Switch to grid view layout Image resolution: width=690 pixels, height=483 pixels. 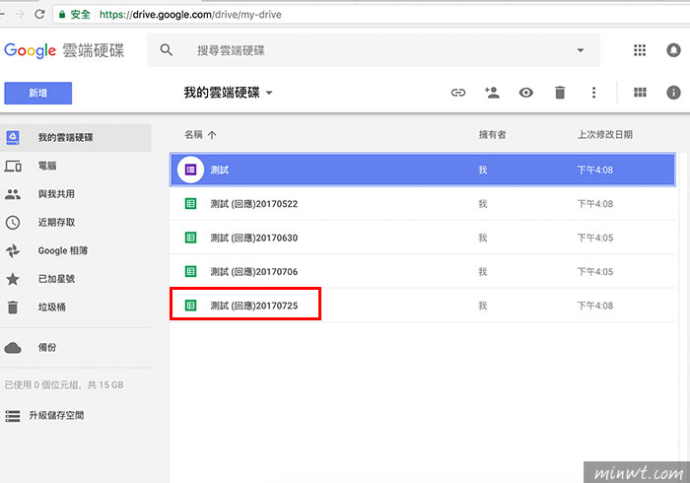(640, 93)
